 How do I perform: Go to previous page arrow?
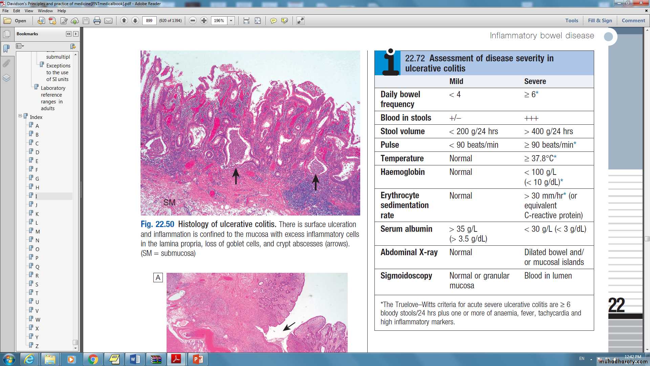tap(124, 21)
